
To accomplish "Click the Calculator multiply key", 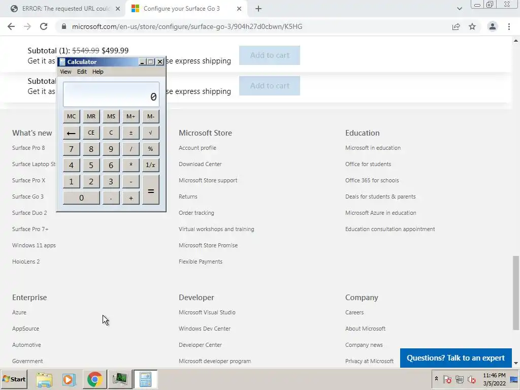I will [x=131, y=165].
